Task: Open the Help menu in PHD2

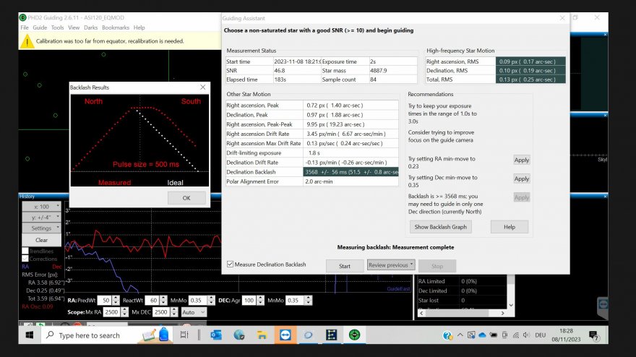Action: point(139,27)
